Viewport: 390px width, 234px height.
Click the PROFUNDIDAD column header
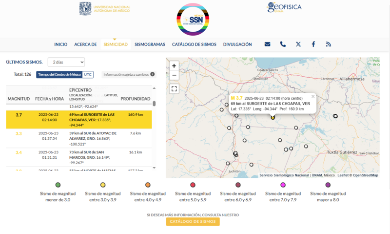136,99
